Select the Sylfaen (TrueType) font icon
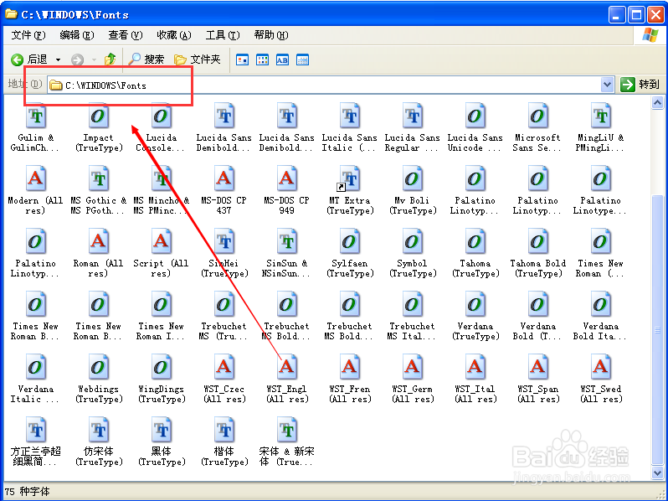The width and height of the screenshot is (668, 501). point(349,241)
